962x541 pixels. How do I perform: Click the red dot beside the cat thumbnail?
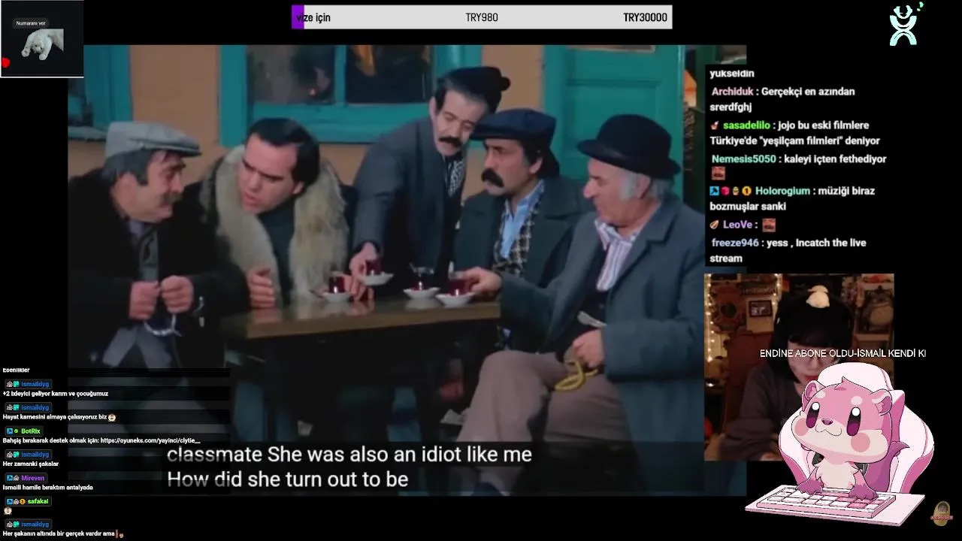tap(5, 63)
